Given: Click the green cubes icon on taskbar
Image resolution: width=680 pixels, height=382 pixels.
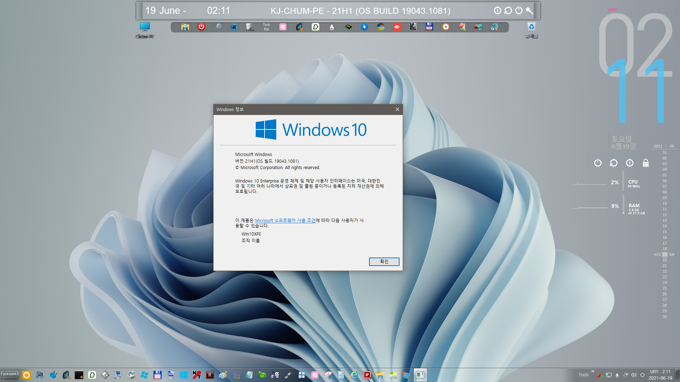Looking at the screenshot, I should coord(262,375).
